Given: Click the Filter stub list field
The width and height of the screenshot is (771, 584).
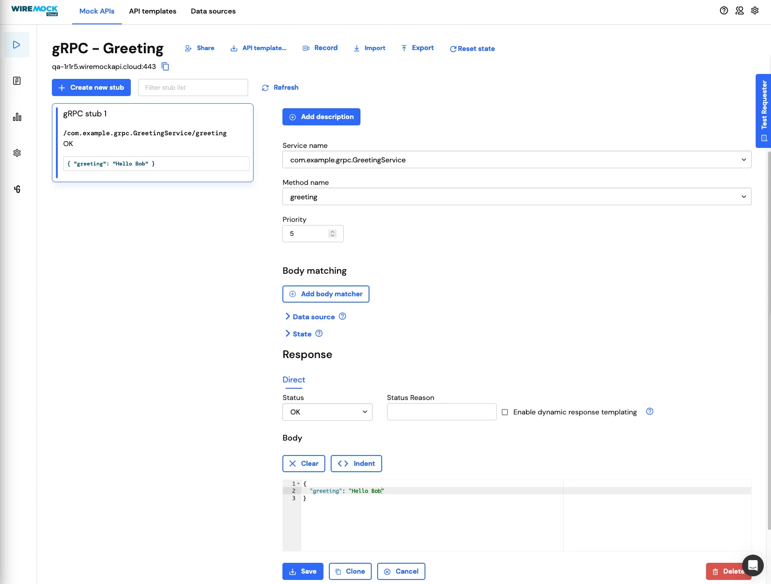Looking at the screenshot, I should [x=193, y=87].
